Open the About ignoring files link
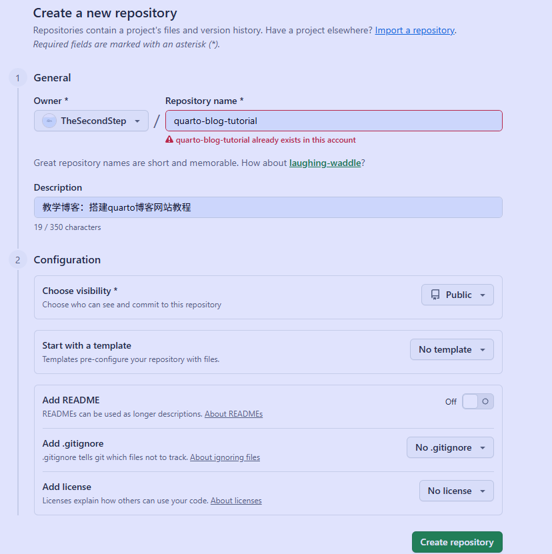The image size is (552, 554). tap(225, 457)
